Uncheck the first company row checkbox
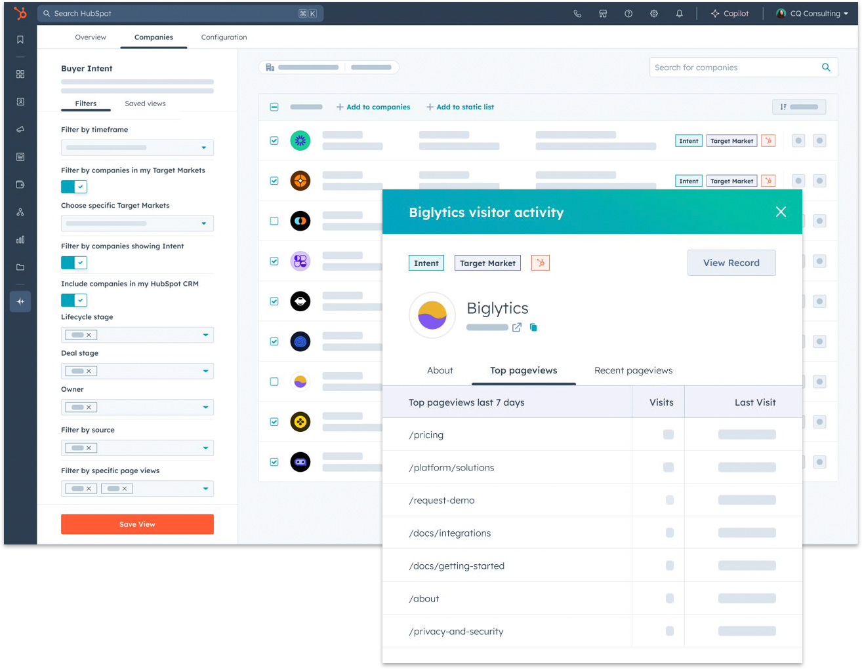 (274, 141)
